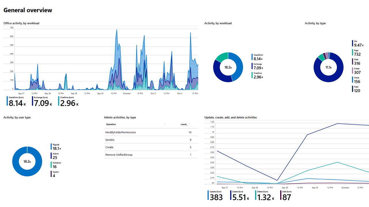The image size is (369, 207).
Task: Select the DcAdmin 16 legend entry
Action: [x=56, y=165]
